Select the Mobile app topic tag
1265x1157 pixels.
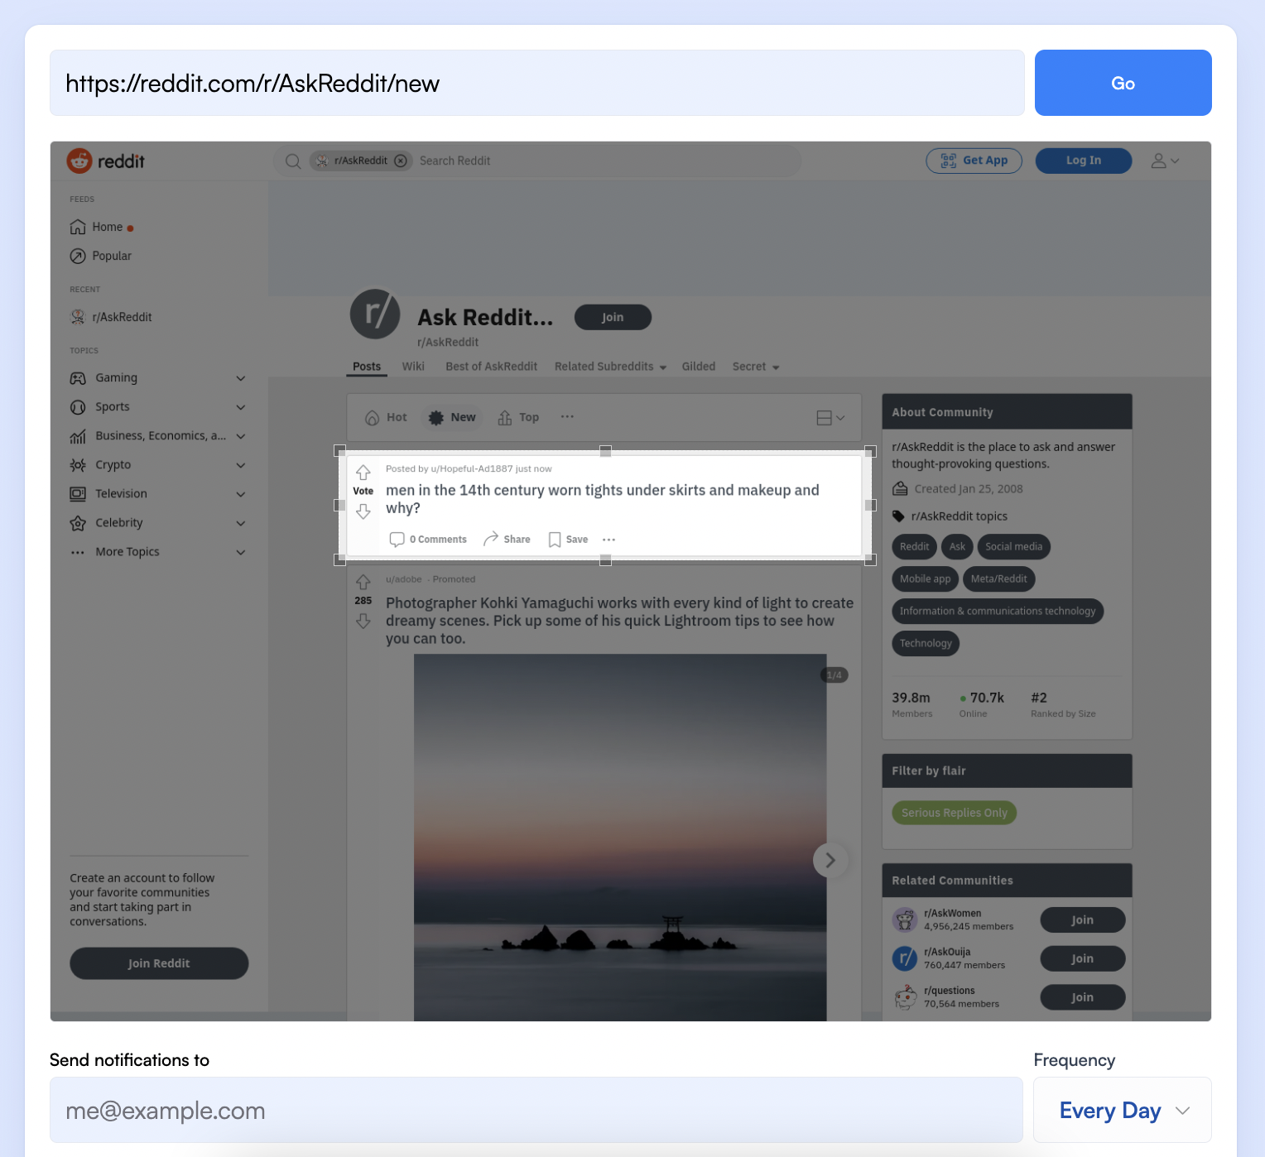click(x=925, y=578)
